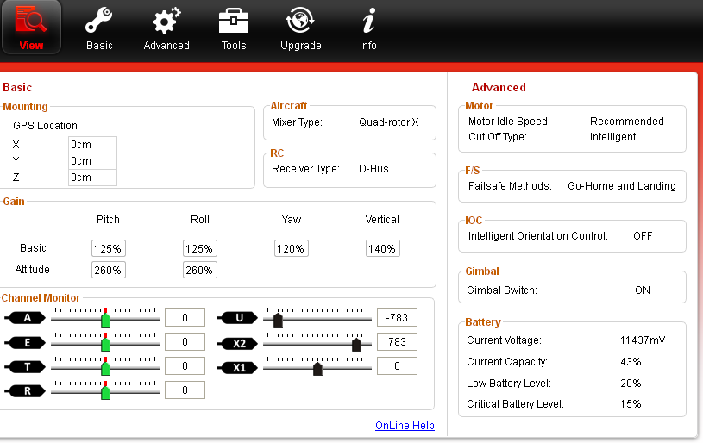Click the channel X2 label badge
This screenshot has height=443, width=703.
pyautogui.click(x=237, y=344)
